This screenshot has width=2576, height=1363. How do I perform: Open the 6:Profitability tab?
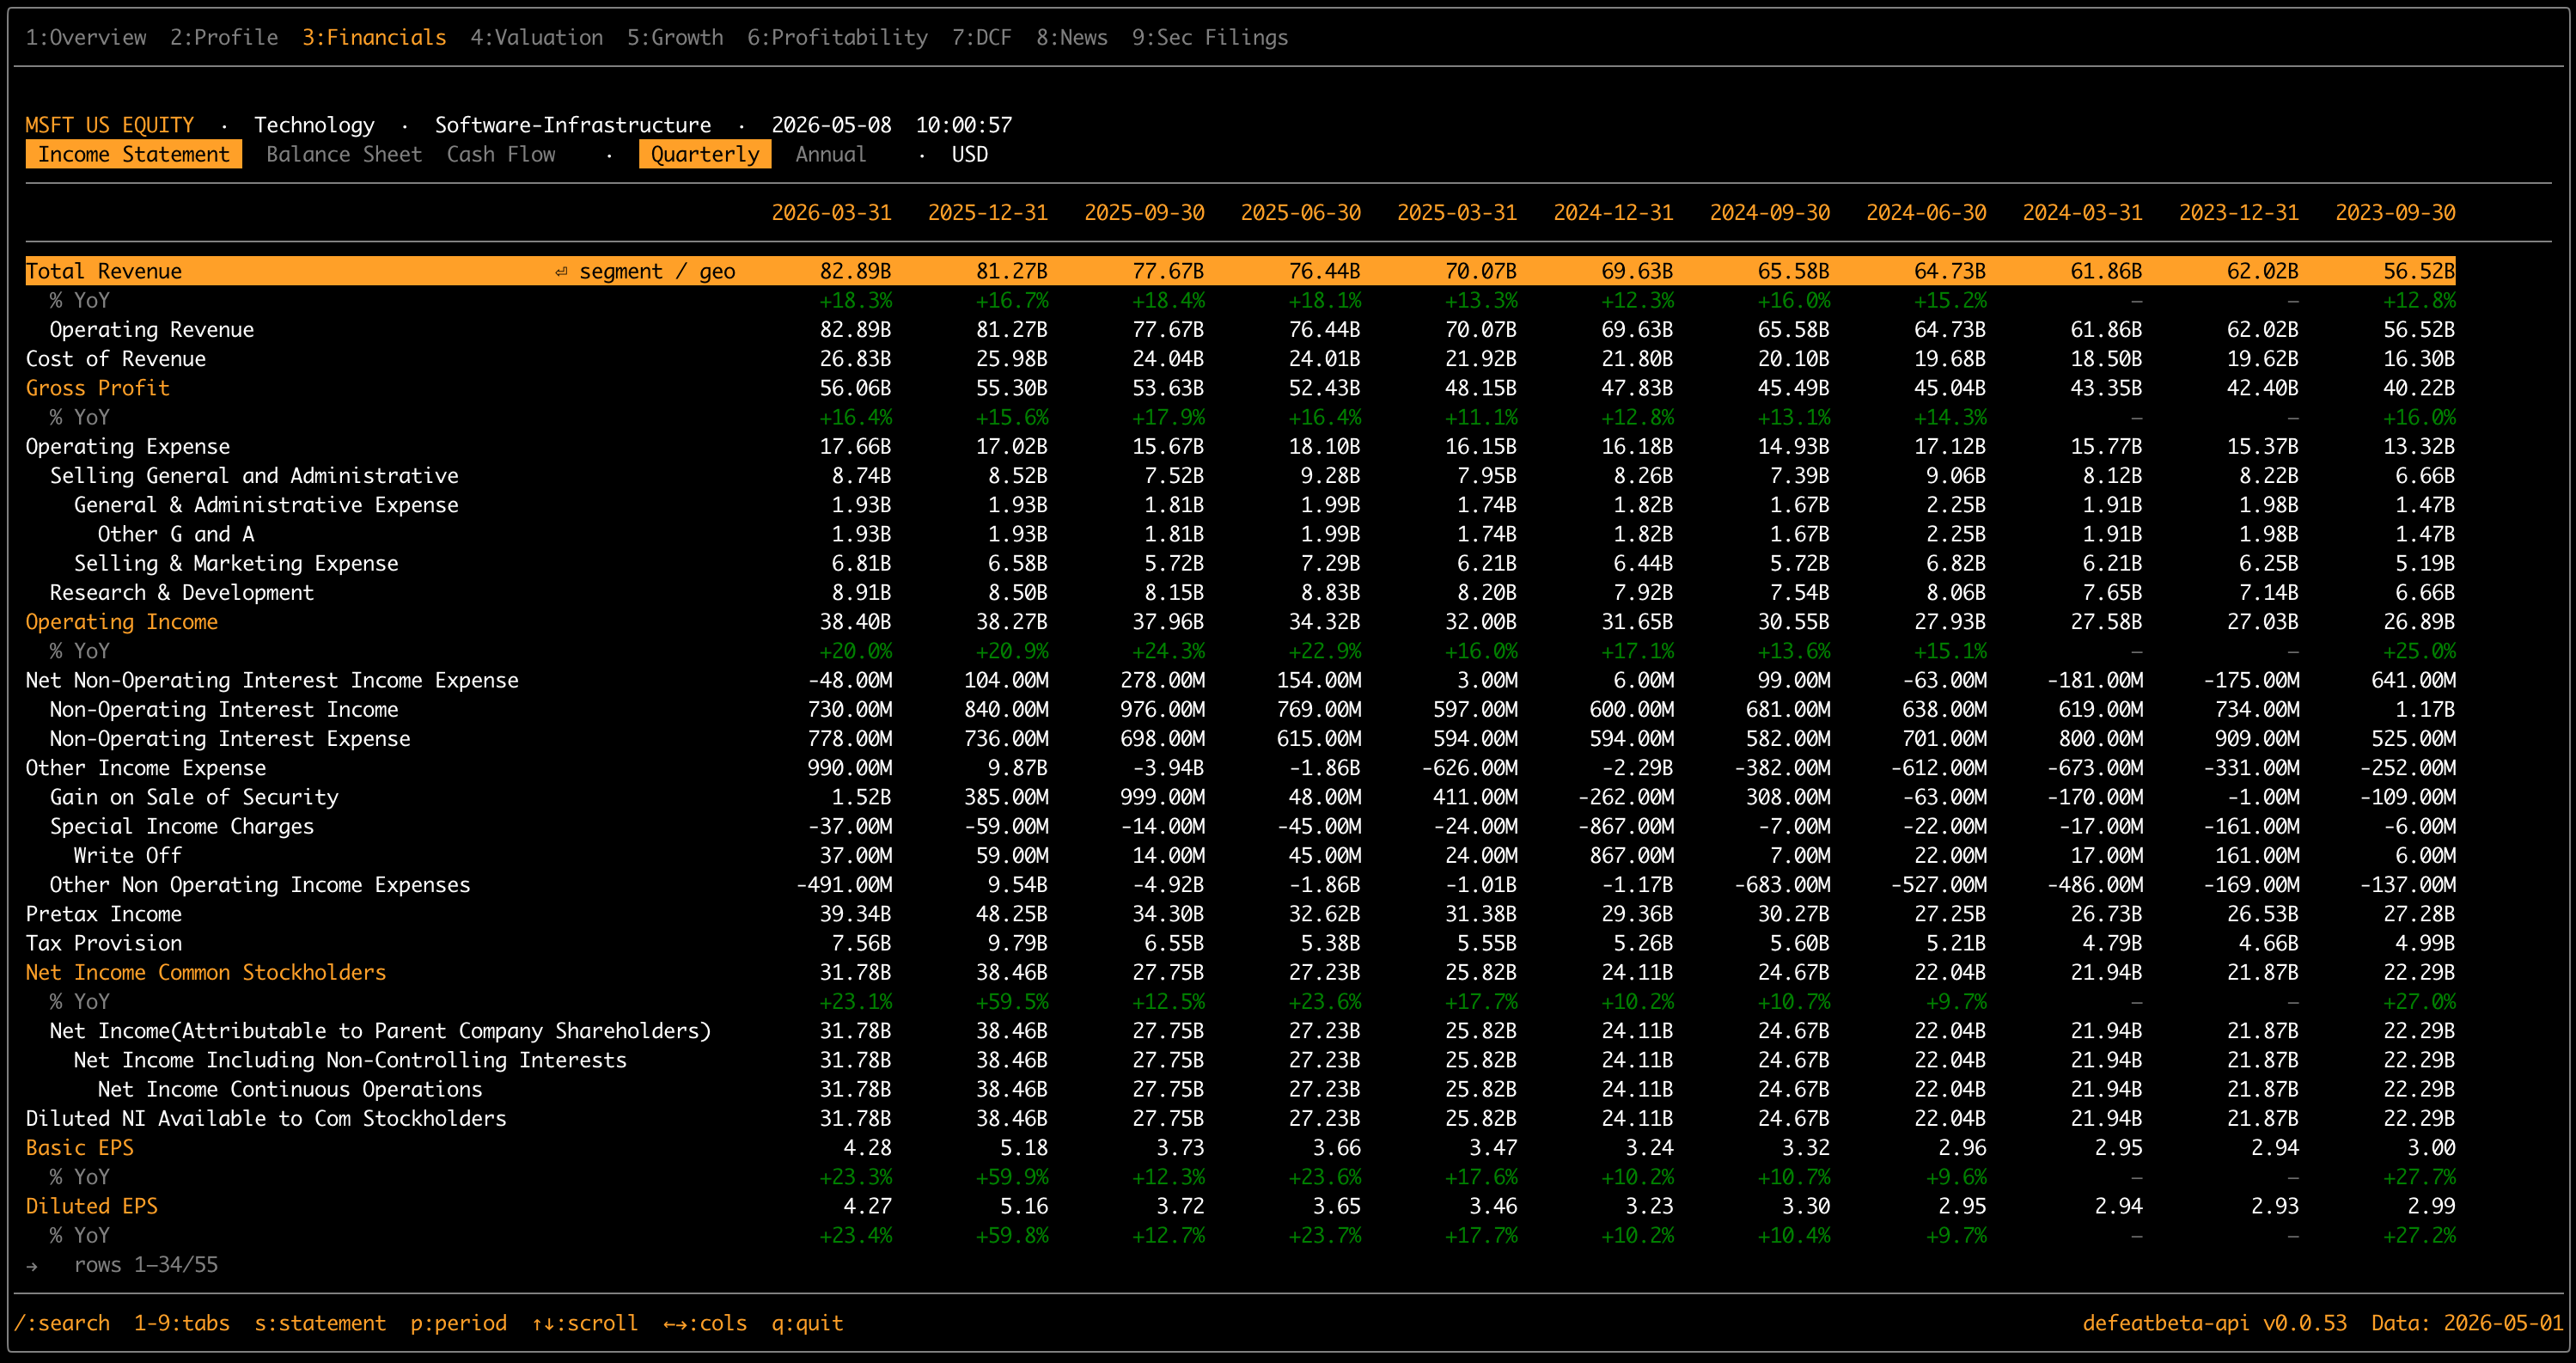coord(838,37)
